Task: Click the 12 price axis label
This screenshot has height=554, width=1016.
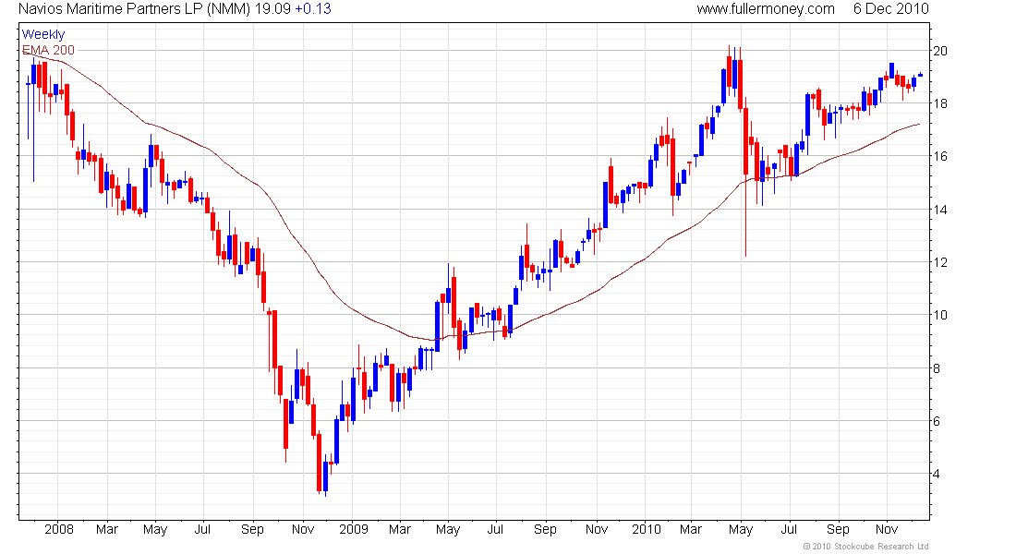Action: (x=939, y=262)
